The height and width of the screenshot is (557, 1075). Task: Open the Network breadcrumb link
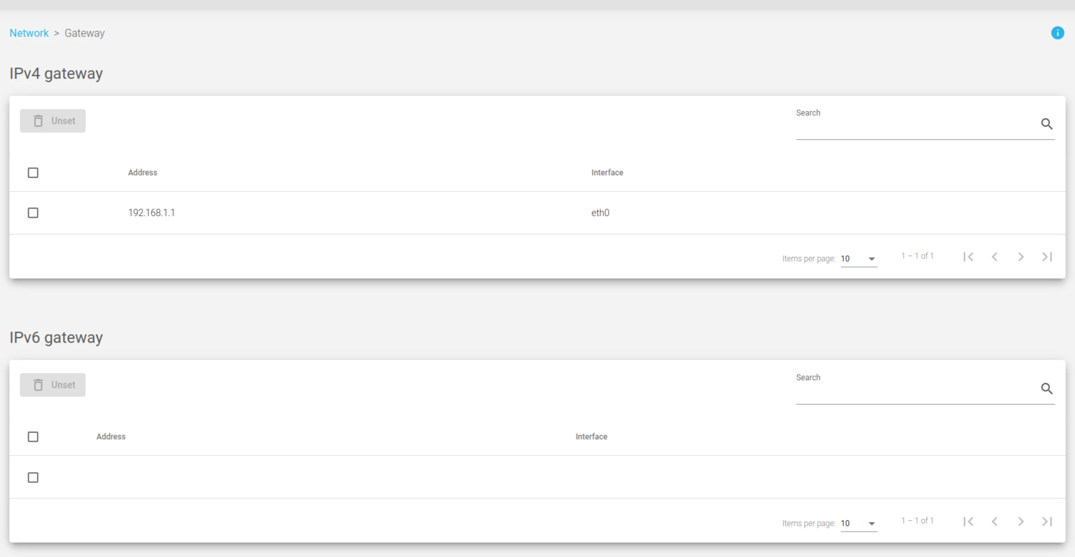tap(29, 33)
